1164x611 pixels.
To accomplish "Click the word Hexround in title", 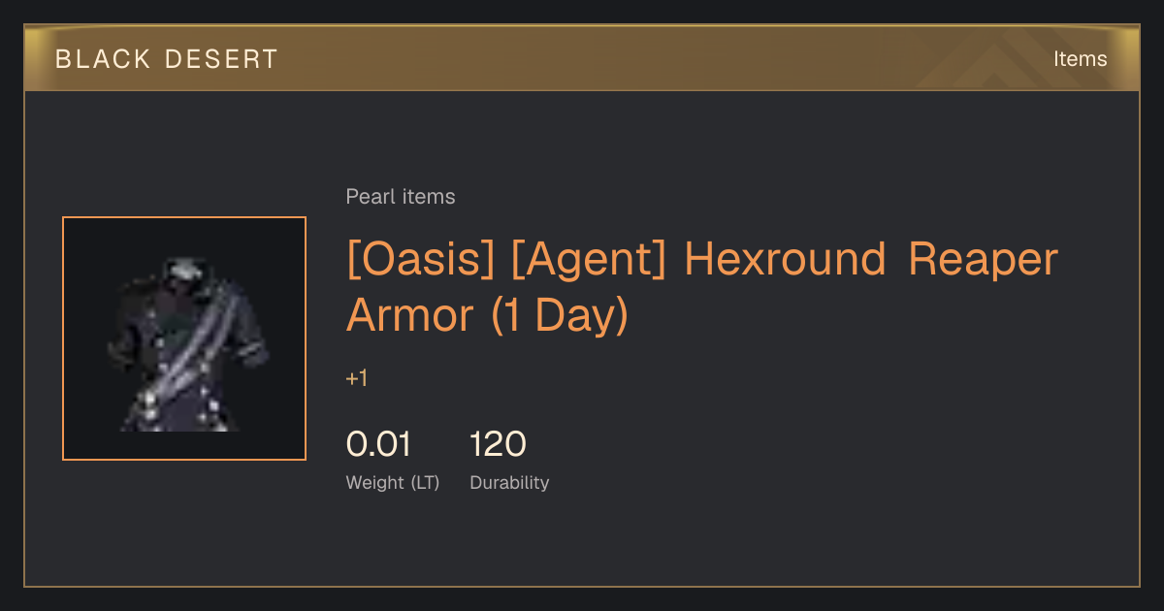I will [785, 260].
